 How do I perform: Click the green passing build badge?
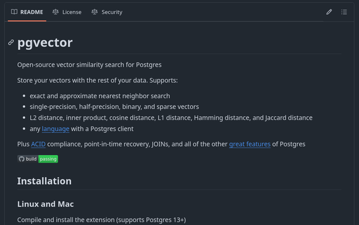48,159
